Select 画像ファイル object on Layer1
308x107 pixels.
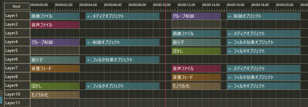click(x=55, y=16)
